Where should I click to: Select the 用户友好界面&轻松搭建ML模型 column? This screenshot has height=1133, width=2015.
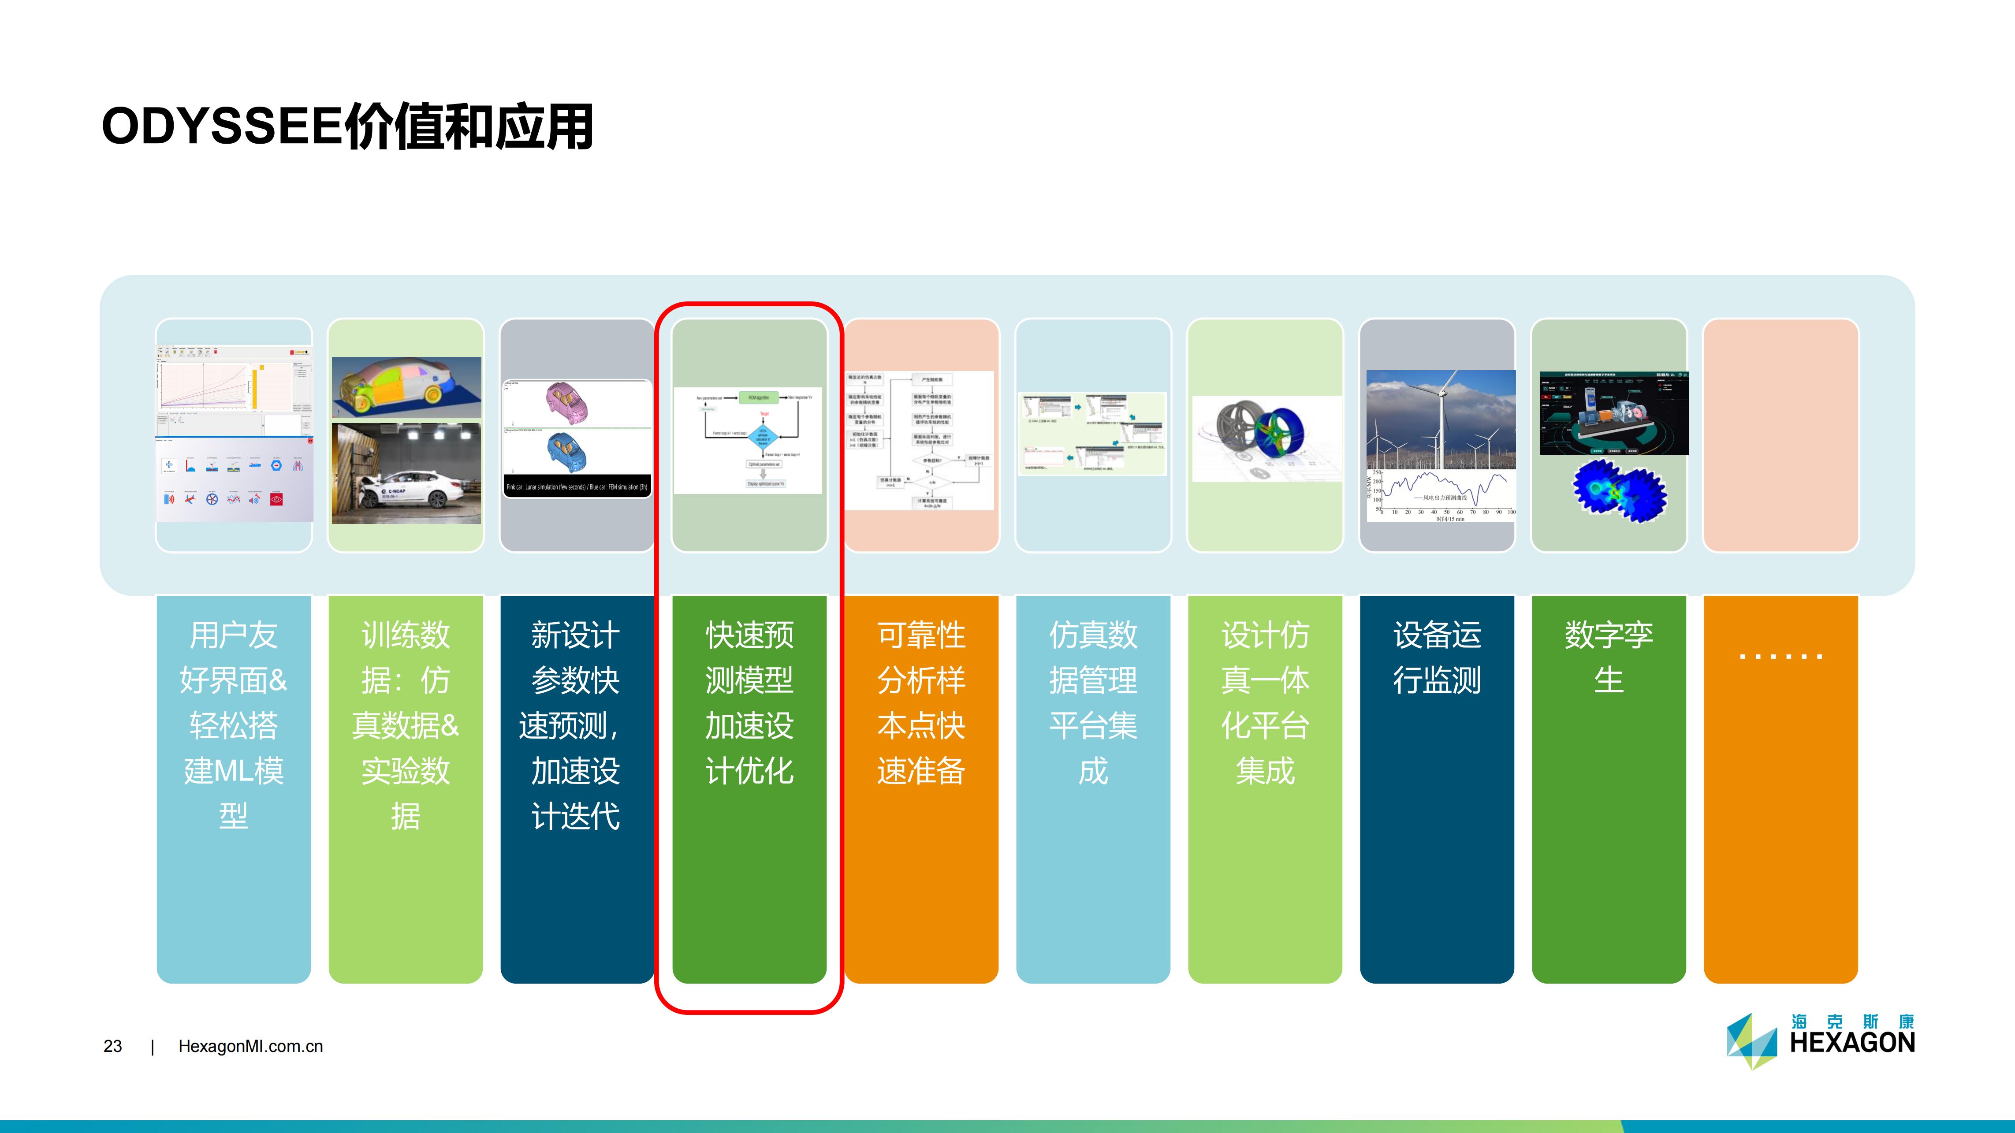pyautogui.click(x=234, y=789)
